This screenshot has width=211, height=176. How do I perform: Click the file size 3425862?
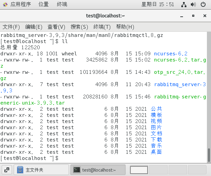[97, 60]
